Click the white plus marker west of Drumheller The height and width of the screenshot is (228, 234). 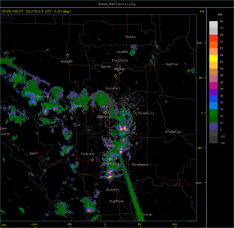tap(166, 102)
